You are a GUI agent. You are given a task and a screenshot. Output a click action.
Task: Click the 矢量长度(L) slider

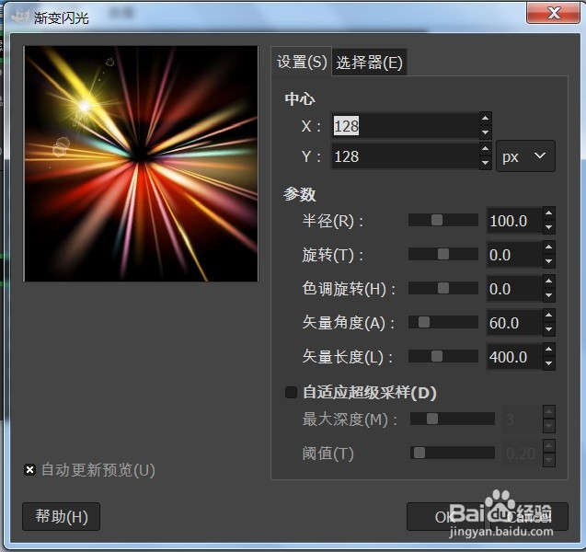(443, 356)
